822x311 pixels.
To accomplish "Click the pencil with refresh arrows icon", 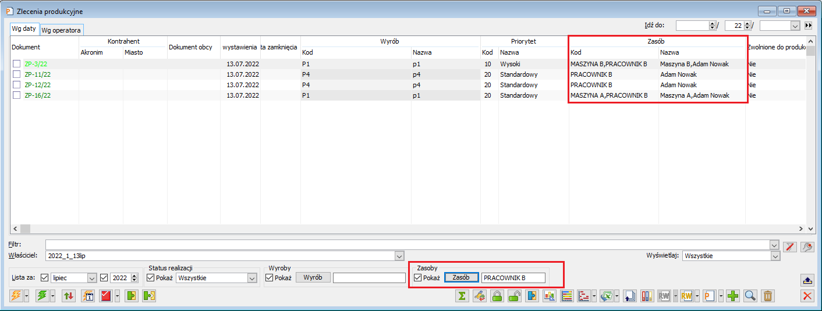I will [x=479, y=296].
